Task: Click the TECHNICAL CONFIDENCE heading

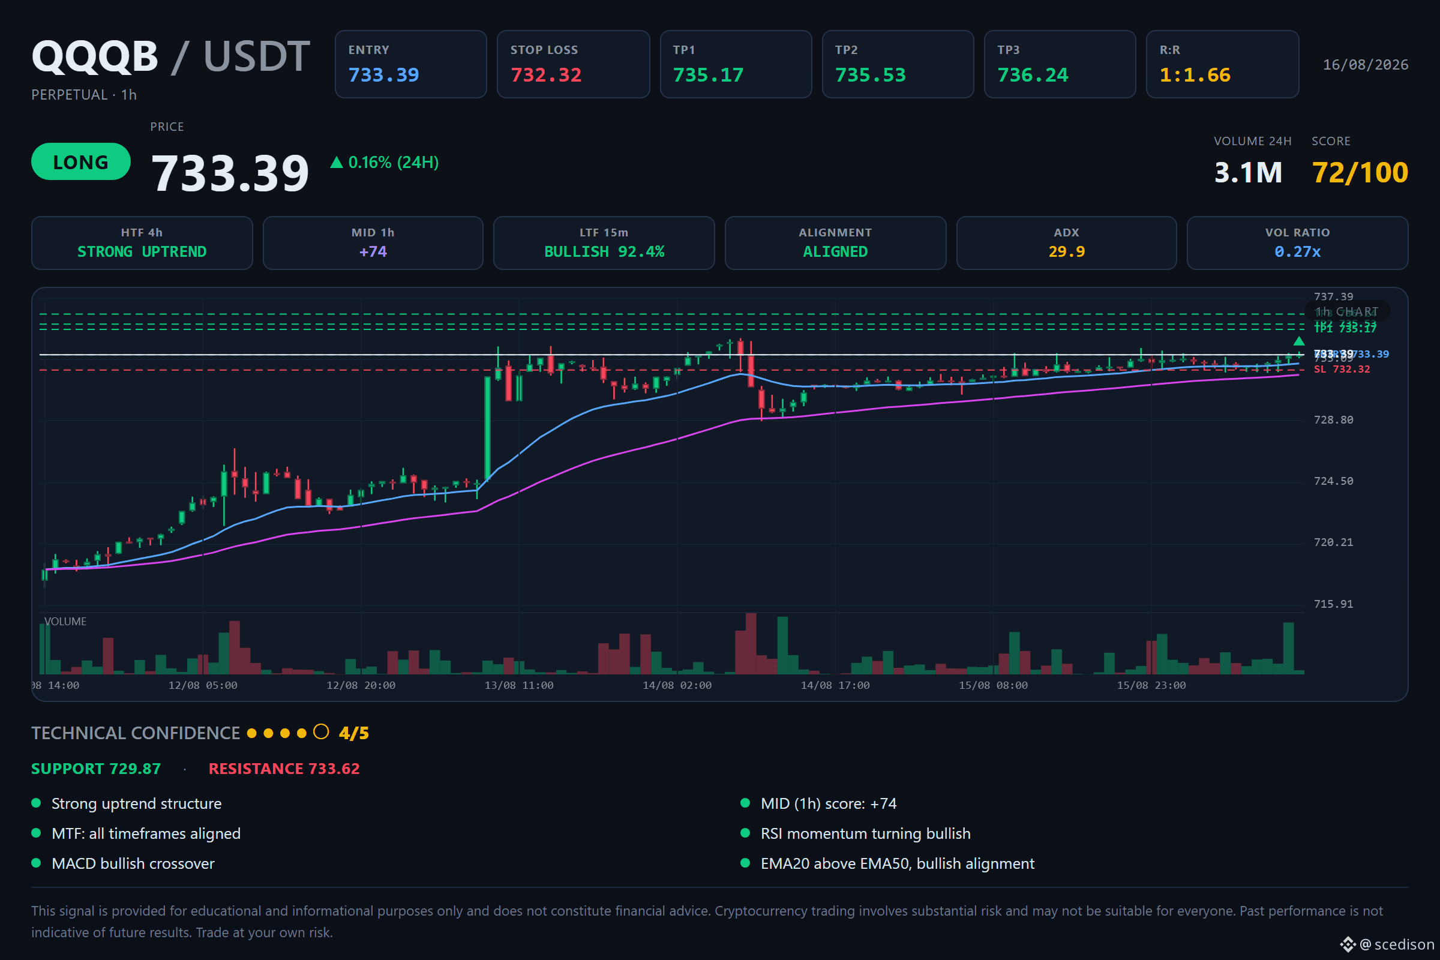Action: (136, 733)
